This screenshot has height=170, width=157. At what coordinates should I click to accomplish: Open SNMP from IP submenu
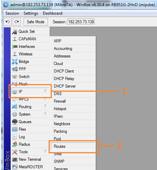tap(73, 161)
